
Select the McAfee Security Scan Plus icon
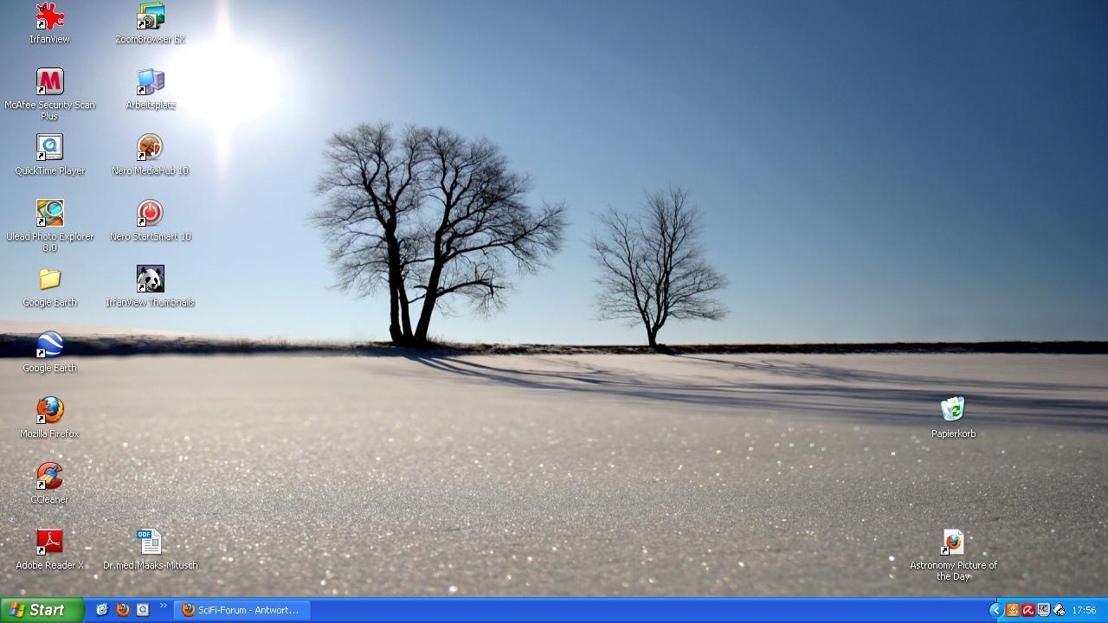click(x=49, y=82)
